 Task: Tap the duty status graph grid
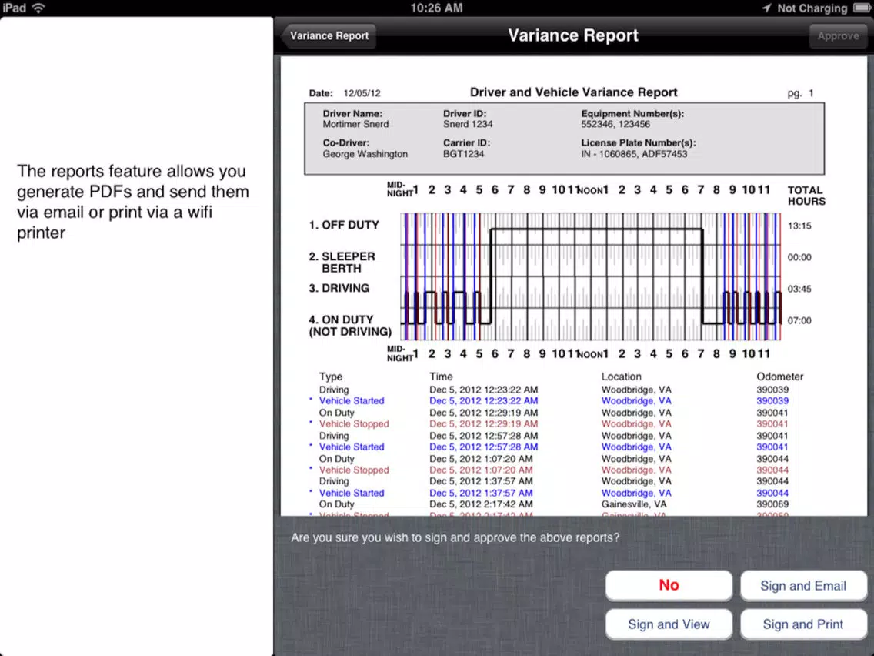coord(591,276)
